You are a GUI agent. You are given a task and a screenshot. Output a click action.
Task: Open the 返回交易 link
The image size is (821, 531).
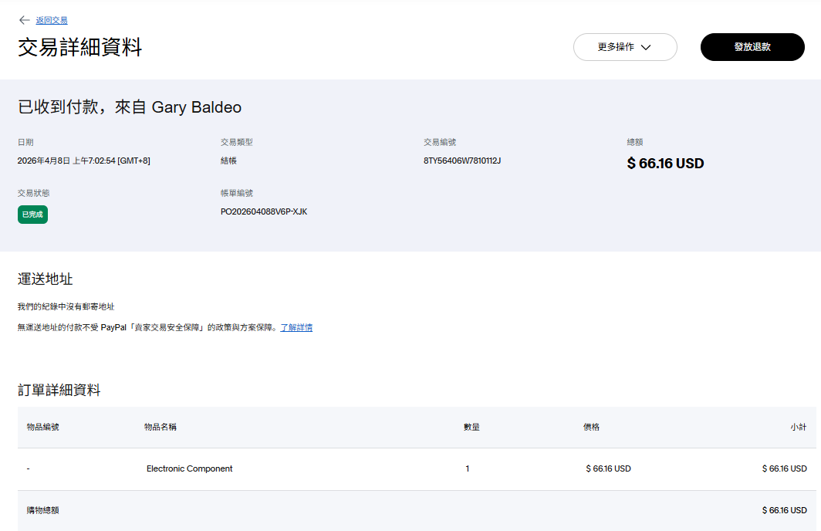pos(52,20)
